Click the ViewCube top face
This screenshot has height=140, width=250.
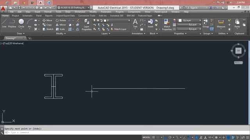coord(238,51)
